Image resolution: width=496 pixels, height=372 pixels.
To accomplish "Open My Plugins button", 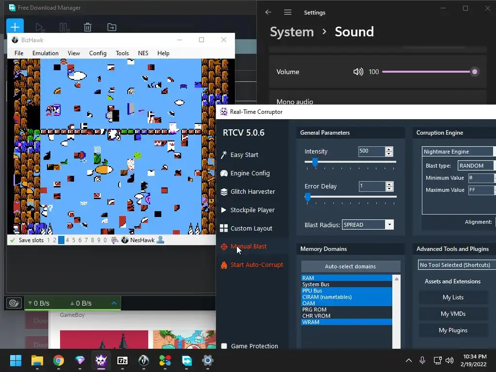I will click(453, 330).
